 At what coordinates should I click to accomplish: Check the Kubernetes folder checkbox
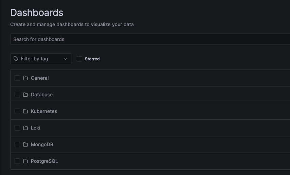pyautogui.click(x=17, y=111)
